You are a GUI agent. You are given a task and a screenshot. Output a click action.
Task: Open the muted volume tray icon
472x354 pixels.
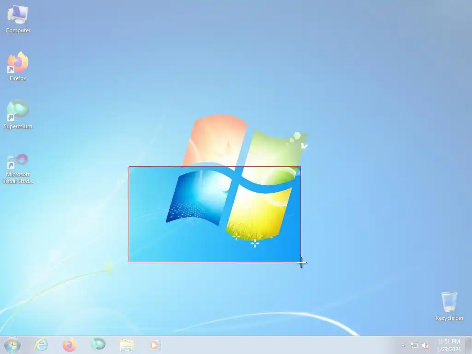(x=425, y=346)
